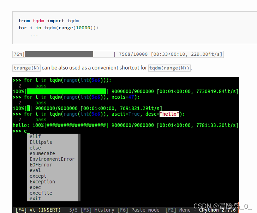Select 'Exception' completion entry

[x=42, y=182]
